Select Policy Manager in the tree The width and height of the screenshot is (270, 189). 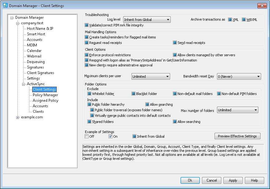point(45,95)
